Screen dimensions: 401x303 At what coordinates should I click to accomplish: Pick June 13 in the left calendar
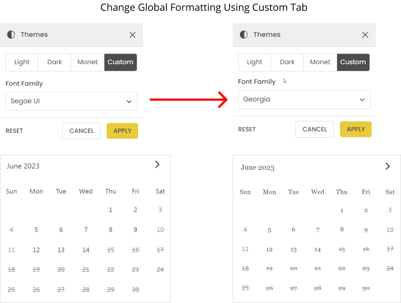point(61,250)
